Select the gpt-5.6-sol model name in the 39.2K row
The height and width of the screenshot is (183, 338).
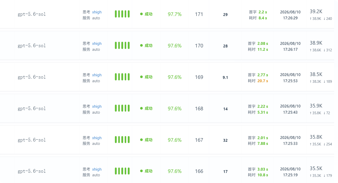point(32,14)
